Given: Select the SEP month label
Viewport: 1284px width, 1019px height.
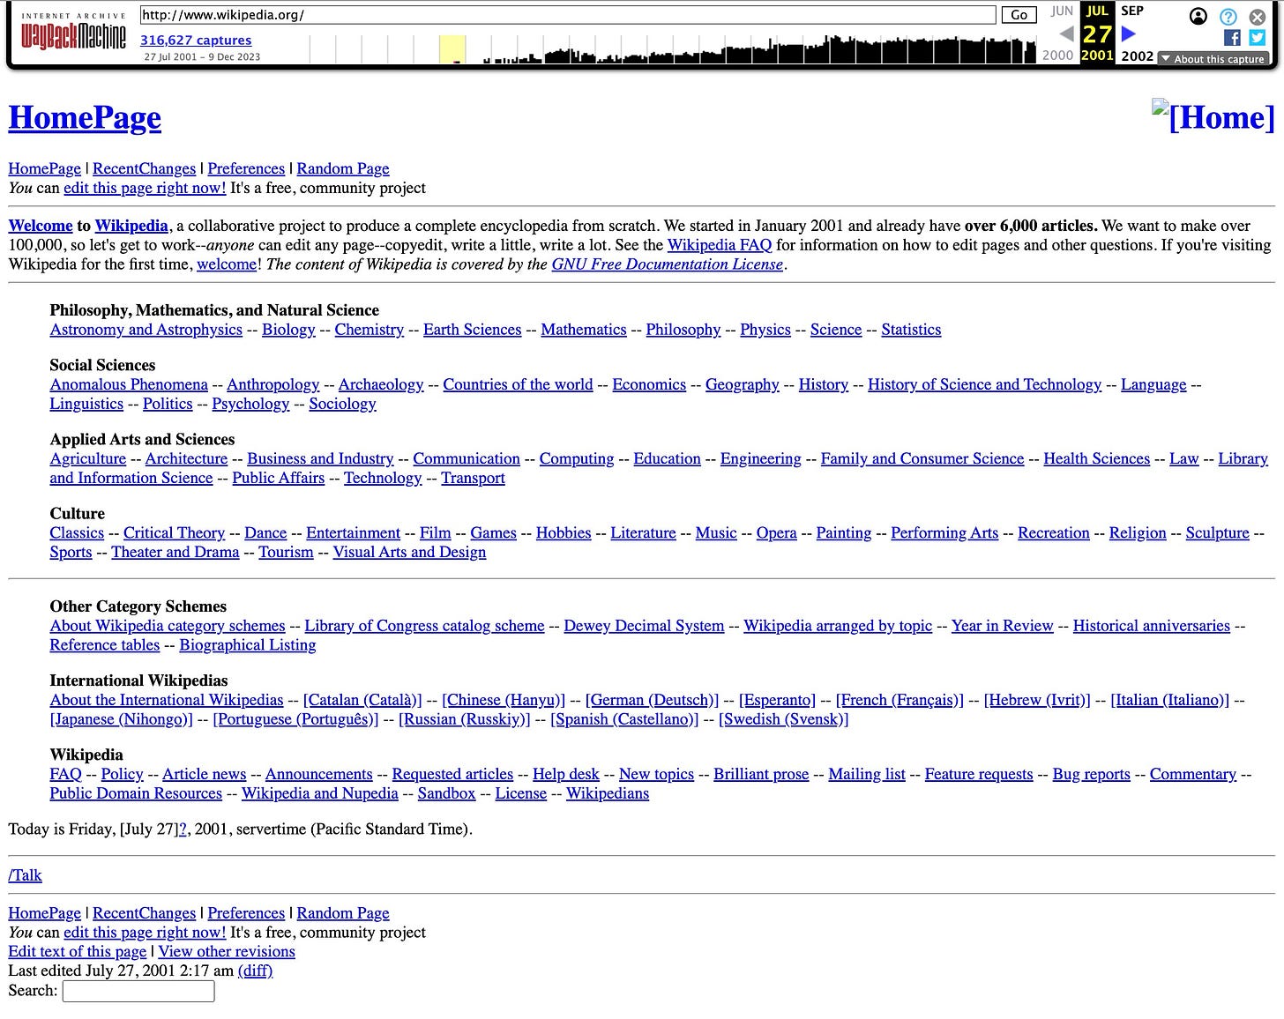Looking at the screenshot, I should 1132,11.
